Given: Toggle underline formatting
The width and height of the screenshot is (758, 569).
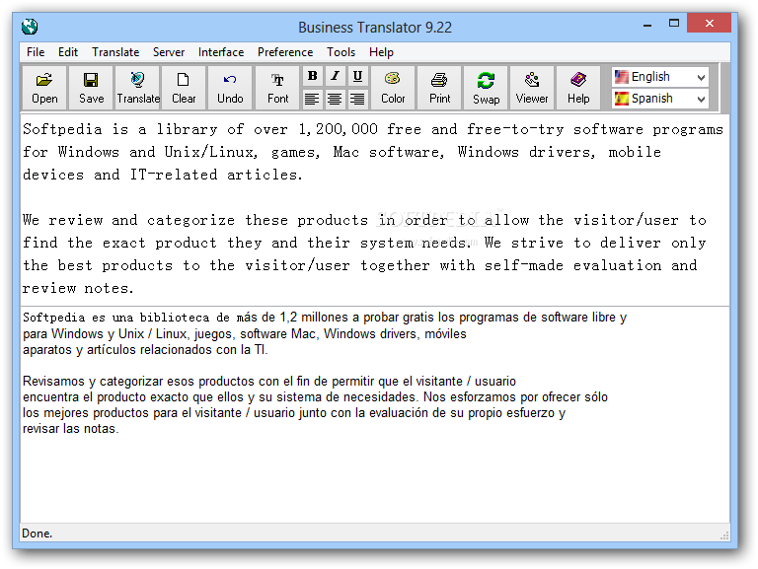Looking at the screenshot, I should tap(357, 76).
